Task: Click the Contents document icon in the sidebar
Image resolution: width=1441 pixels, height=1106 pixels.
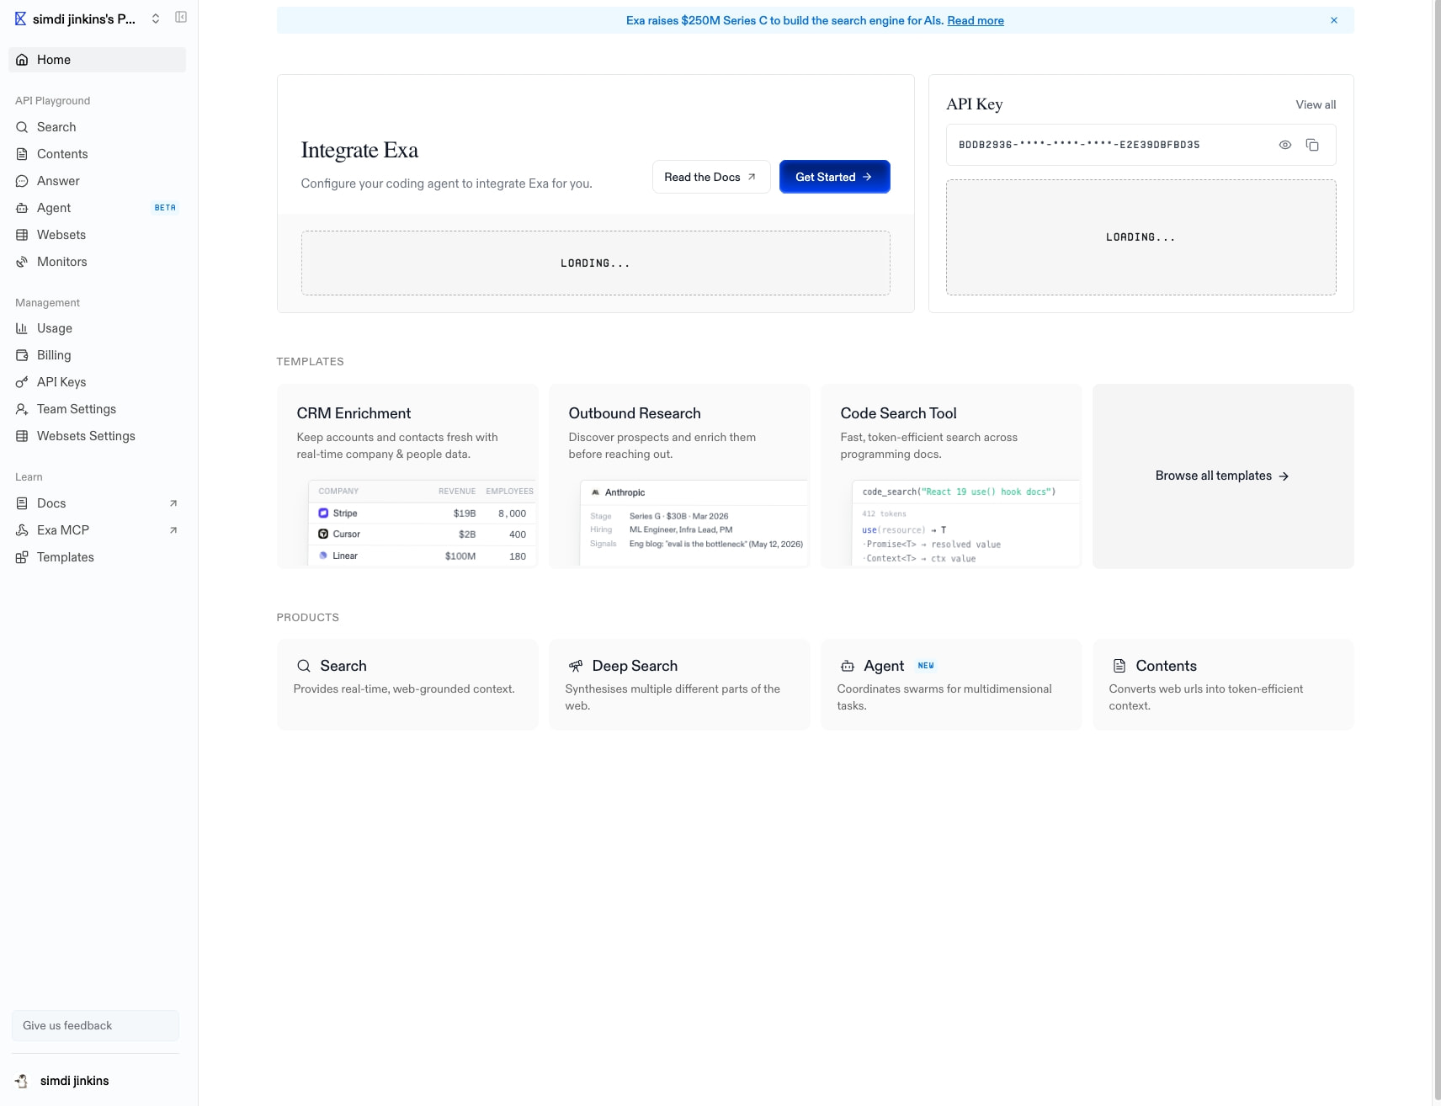Action: point(22,154)
